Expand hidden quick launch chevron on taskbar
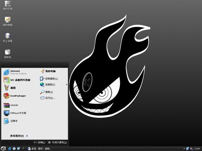The height and width of the screenshot is (151, 202). [24, 148]
